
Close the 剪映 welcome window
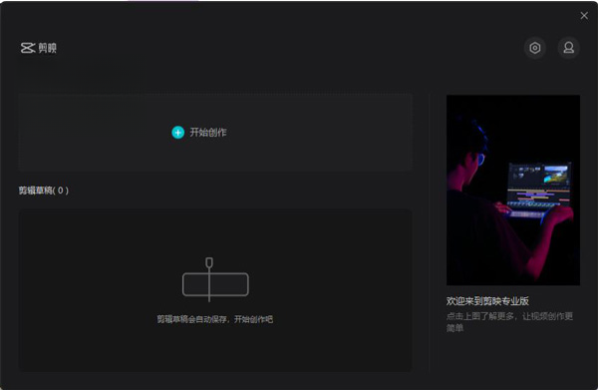[584, 15]
